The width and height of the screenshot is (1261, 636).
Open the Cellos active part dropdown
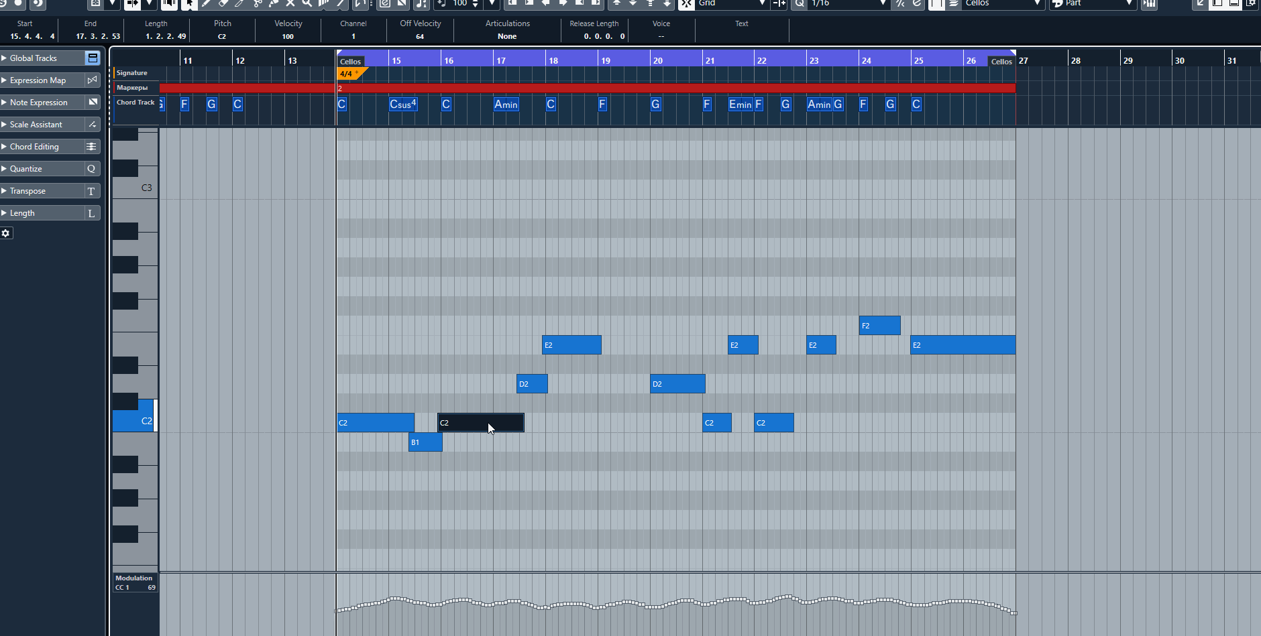pyautogui.click(x=1003, y=3)
